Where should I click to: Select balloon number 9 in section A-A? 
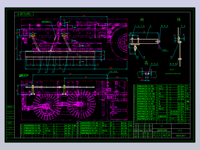pyautogui.click(x=150, y=26)
